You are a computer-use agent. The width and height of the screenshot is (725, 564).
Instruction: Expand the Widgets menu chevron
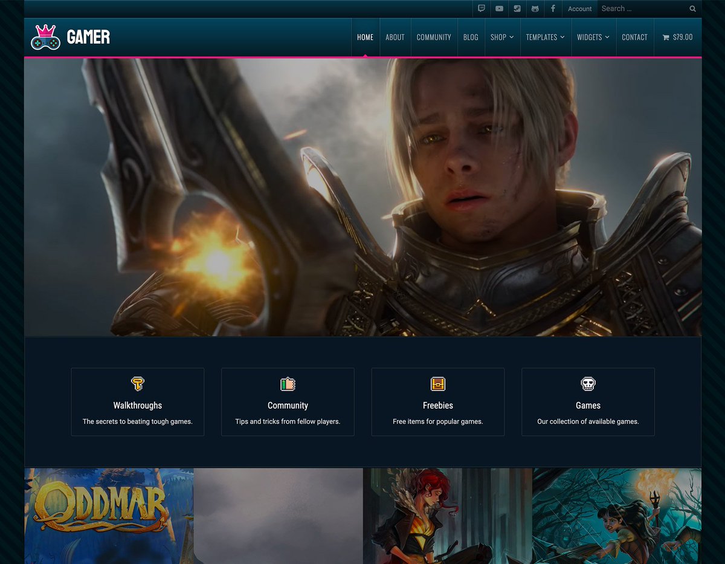pos(607,37)
